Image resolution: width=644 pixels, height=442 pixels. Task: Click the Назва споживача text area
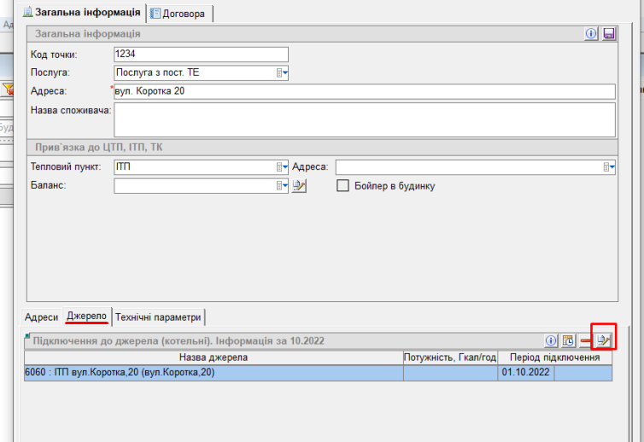[364, 119]
